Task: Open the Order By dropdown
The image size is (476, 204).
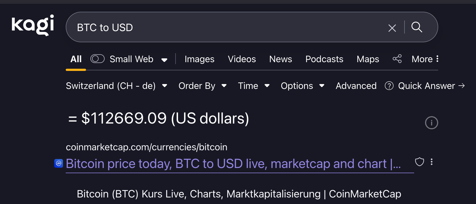Action: click(x=202, y=86)
